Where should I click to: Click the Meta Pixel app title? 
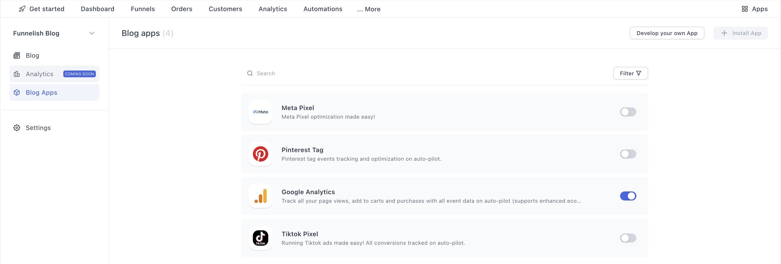click(x=298, y=108)
